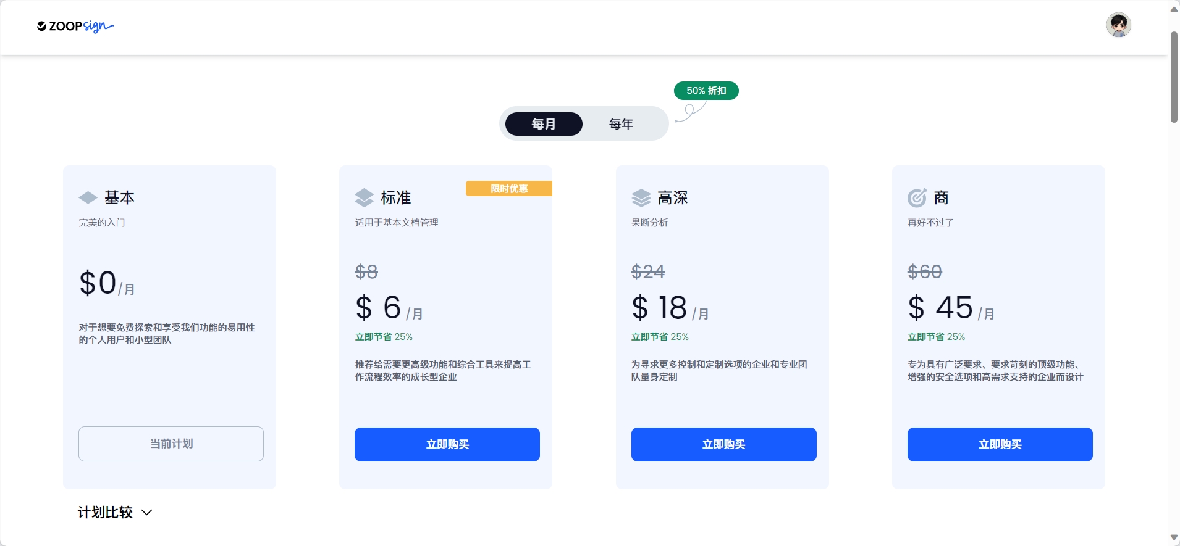Click 立即购买 for the 商 plan
The height and width of the screenshot is (546, 1180).
[x=1000, y=444]
